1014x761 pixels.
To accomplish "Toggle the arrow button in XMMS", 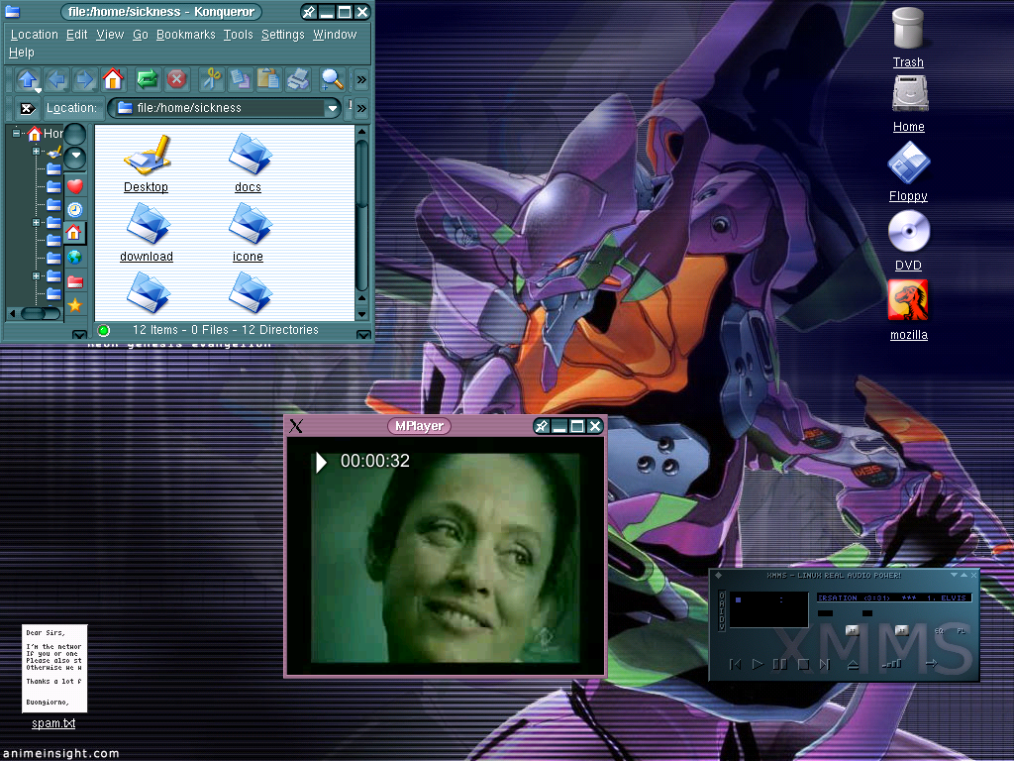I will pyautogui.click(x=931, y=664).
